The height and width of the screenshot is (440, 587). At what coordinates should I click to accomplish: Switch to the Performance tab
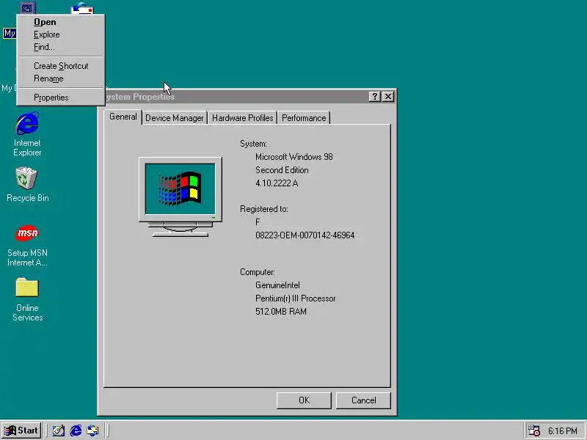coord(304,118)
